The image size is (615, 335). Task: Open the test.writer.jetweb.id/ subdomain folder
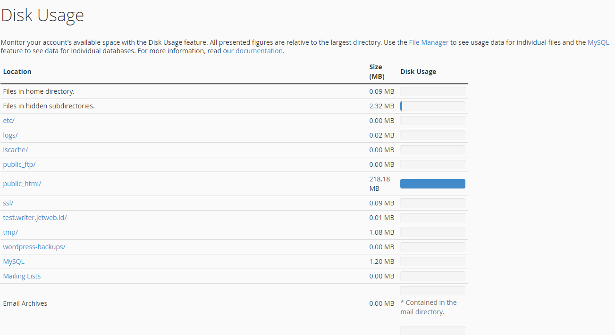coord(34,217)
